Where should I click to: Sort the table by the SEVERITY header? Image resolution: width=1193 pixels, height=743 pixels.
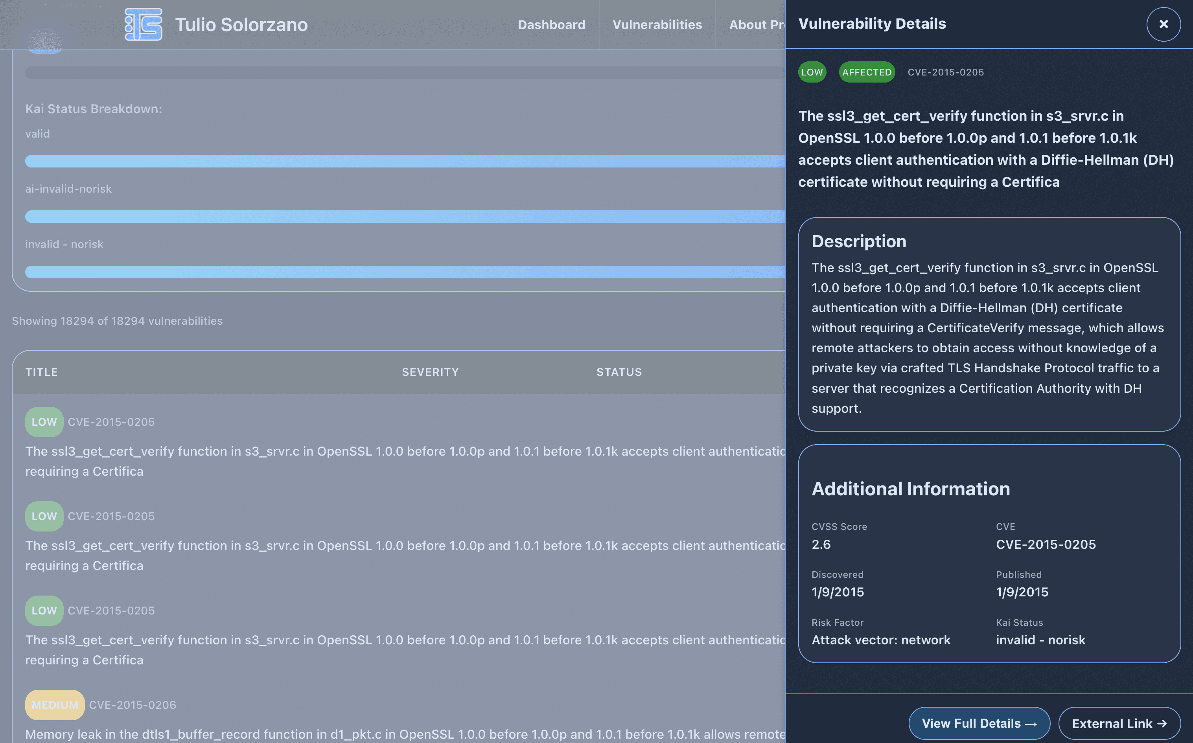tap(430, 372)
